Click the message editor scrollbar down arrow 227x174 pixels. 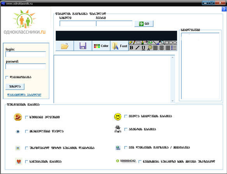[x=172, y=101]
